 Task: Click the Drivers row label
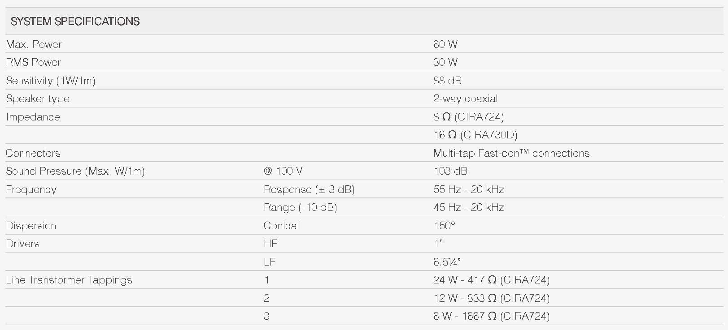[22, 244]
